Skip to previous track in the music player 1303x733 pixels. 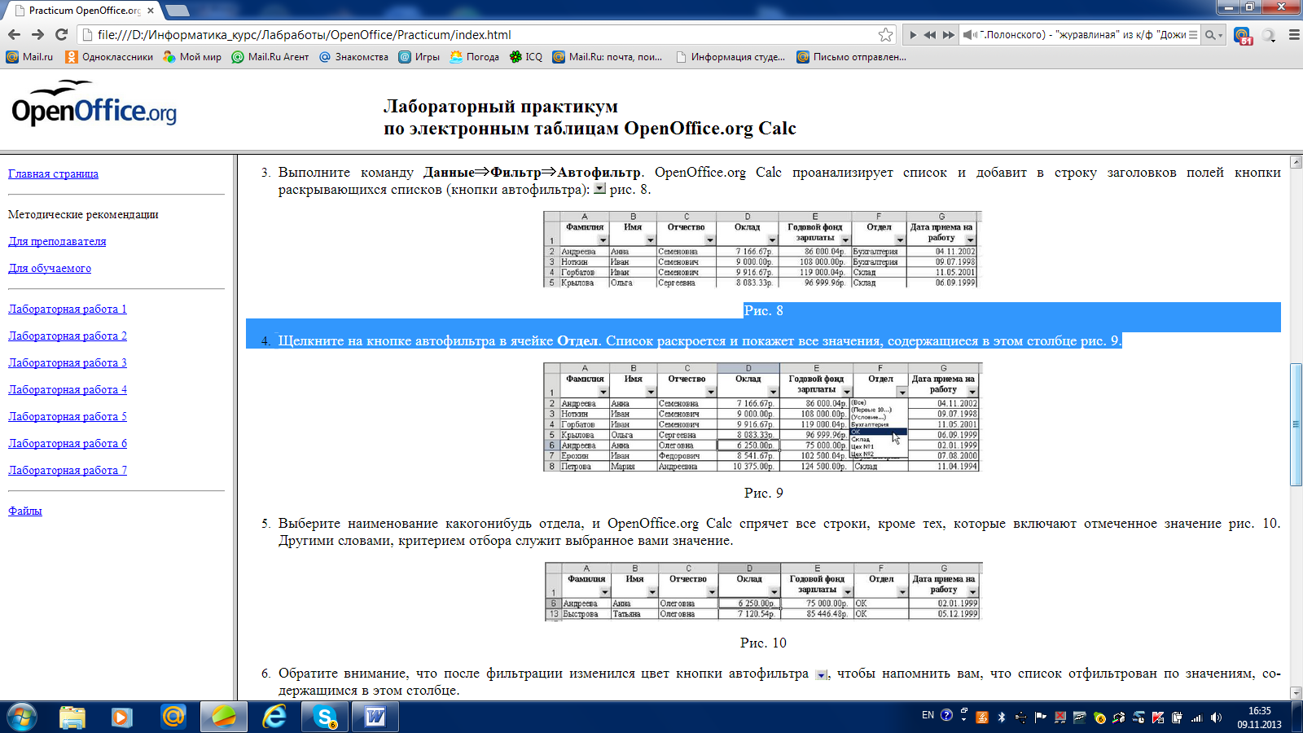[x=930, y=35]
